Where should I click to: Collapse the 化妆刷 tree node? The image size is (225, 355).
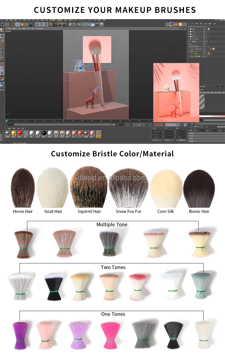click(190, 52)
